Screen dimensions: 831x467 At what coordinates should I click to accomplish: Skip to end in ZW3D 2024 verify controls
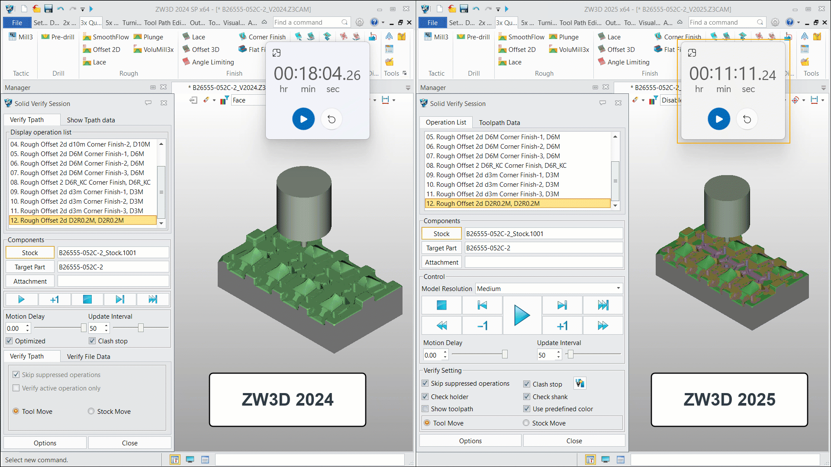click(x=153, y=299)
